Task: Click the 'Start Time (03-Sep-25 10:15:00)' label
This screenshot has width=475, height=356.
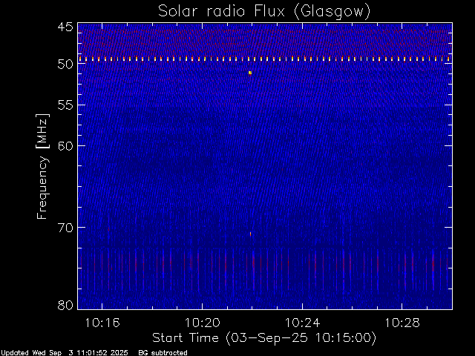Action: 264,337
